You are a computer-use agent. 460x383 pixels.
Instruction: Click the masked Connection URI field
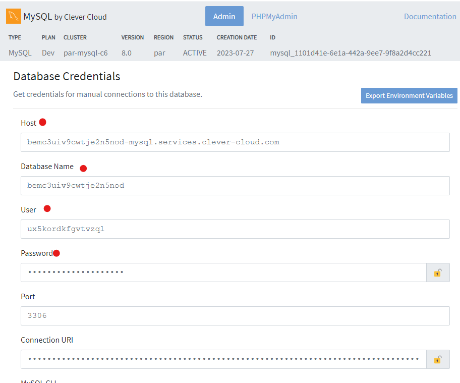[x=223, y=359]
